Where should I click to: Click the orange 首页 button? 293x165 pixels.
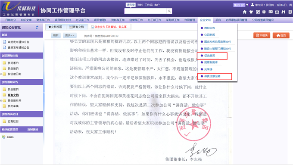[281, 35]
